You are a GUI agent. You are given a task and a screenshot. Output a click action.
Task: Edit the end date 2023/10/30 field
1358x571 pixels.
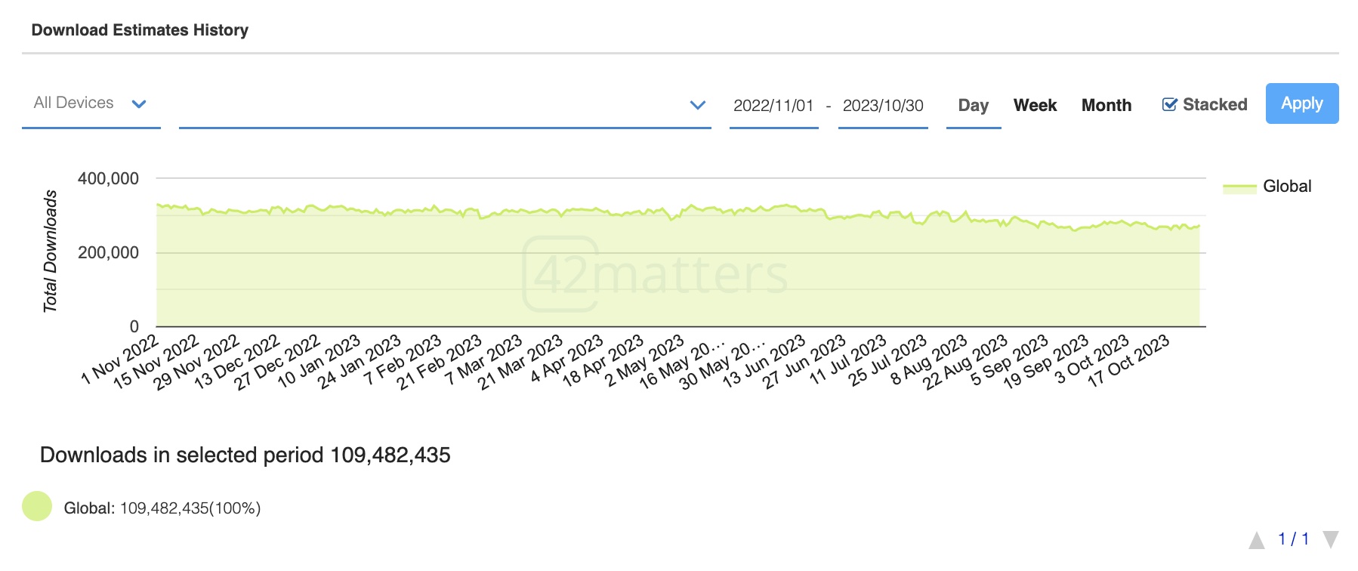coord(883,106)
